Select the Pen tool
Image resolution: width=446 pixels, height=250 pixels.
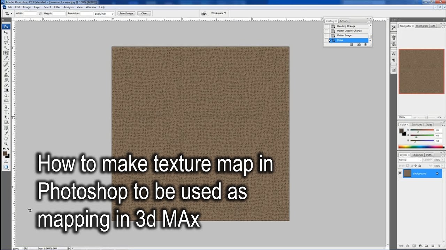pos(6,107)
